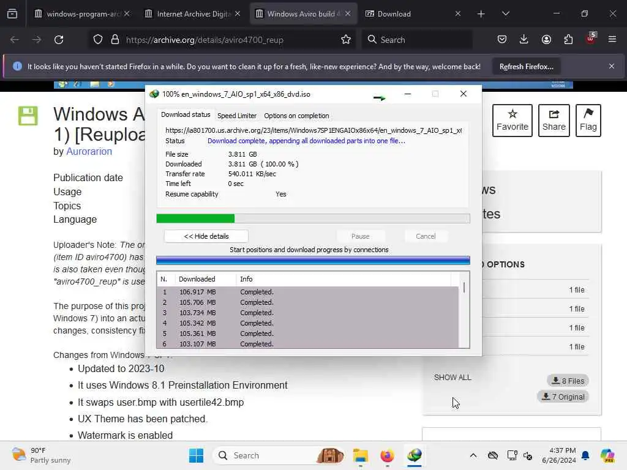Open notifications bell in system tray
627x470 pixels.
pos(585,455)
